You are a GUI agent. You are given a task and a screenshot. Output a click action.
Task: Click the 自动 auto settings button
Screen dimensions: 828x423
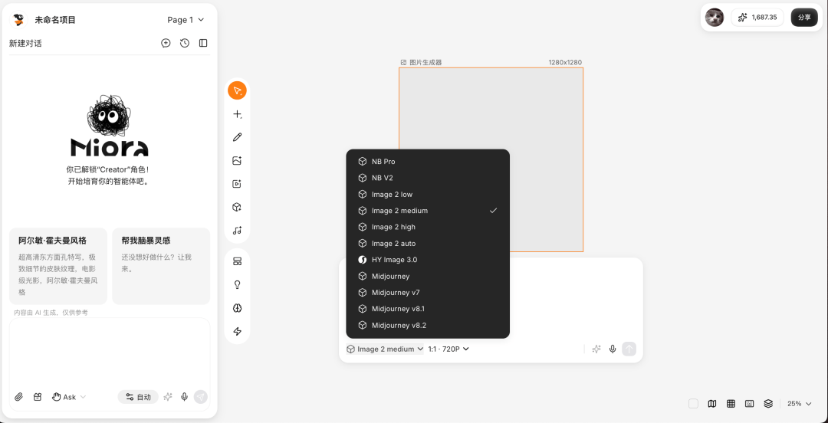pos(138,397)
